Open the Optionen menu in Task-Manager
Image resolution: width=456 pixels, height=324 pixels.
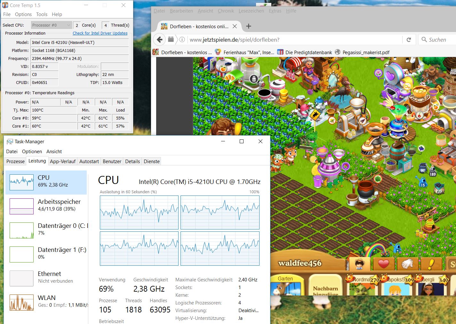point(32,152)
